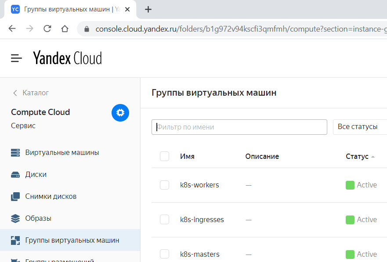Screen dimensions: 387x262
Task: Click the Группы виртуальных машин icon
Action: click(15, 240)
